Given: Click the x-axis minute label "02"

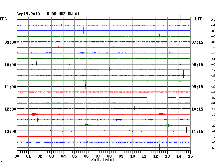Looking at the screenshot, I should tap(40, 156).
